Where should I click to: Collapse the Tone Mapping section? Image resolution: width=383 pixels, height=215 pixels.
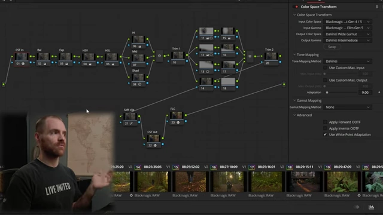[x=294, y=54]
